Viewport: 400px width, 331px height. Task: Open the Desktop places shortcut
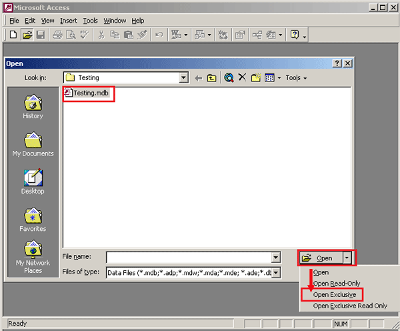tap(33, 182)
